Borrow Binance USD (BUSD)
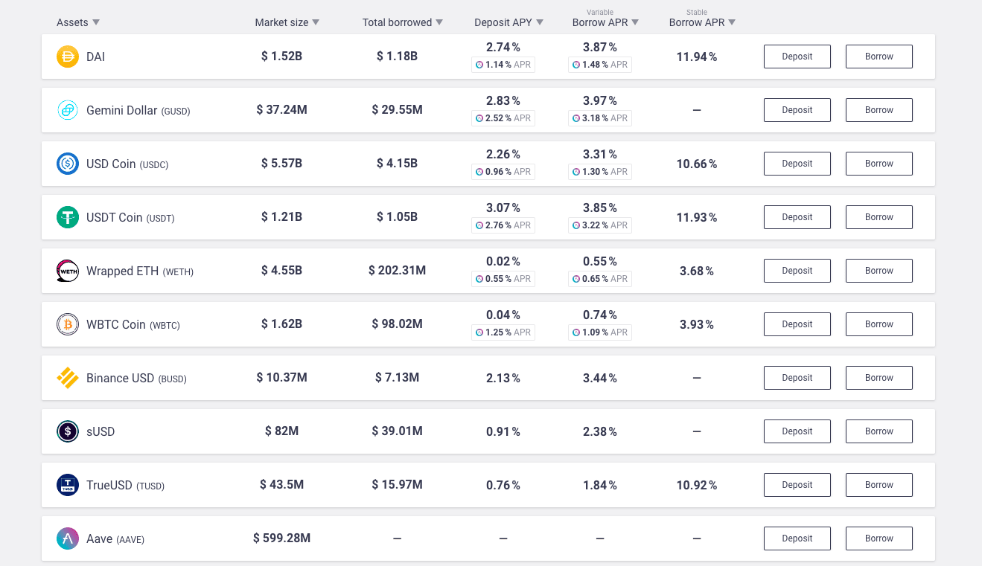This screenshot has width=982, height=566. 879,378
